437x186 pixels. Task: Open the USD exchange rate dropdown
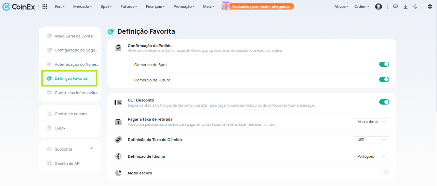[x=371, y=140]
